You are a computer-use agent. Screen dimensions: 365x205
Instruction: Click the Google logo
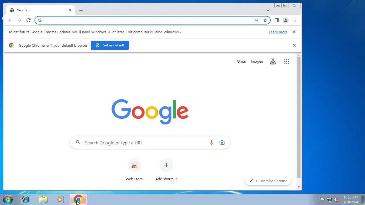click(150, 112)
